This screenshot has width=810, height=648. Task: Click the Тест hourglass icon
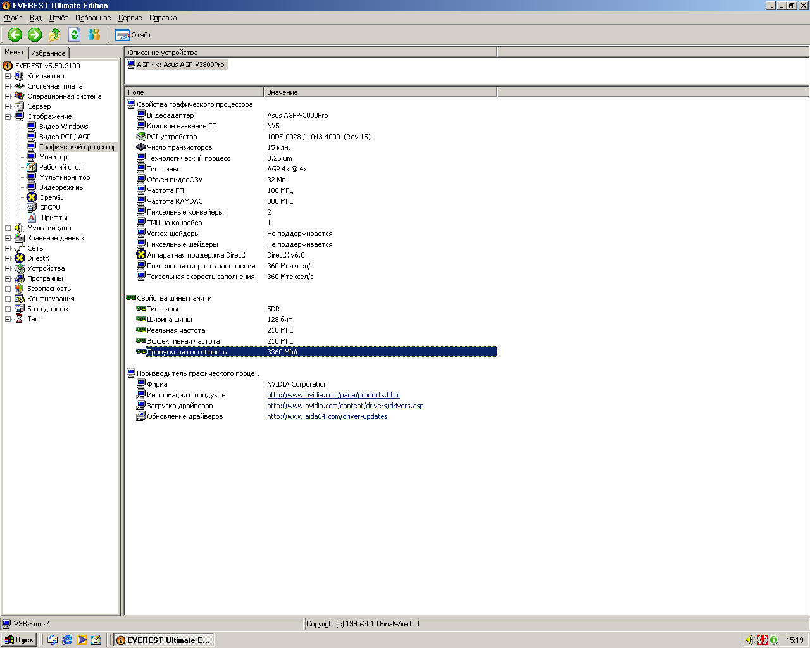click(x=20, y=319)
